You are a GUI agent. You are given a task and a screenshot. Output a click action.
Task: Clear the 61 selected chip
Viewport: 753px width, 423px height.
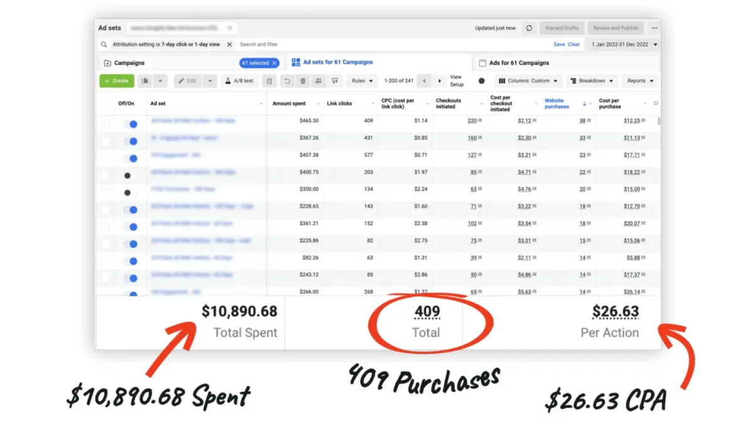click(x=274, y=63)
